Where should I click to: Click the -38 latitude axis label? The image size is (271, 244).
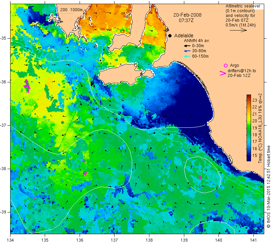[3, 169]
